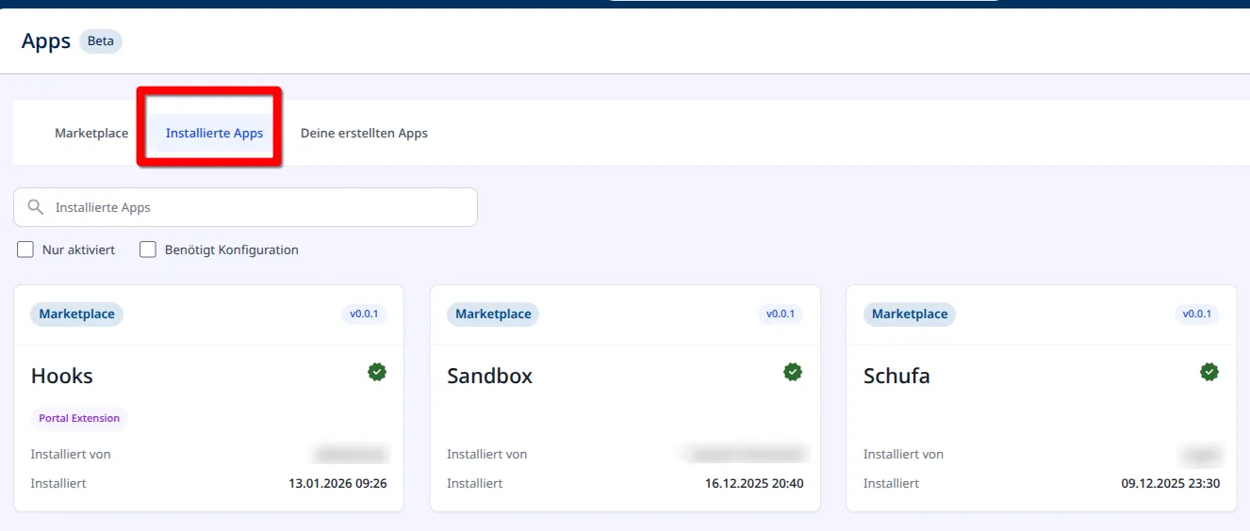The height and width of the screenshot is (531, 1250).
Task: Switch to Deine erstellten Apps tab
Action: point(364,133)
